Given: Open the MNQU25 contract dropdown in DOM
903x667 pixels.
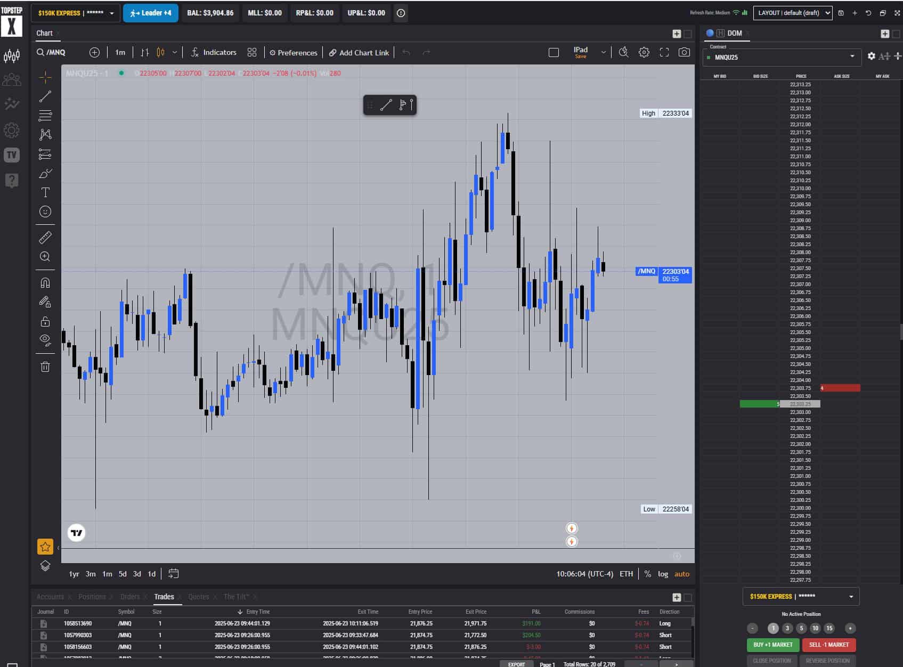Looking at the screenshot, I should coord(782,57).
